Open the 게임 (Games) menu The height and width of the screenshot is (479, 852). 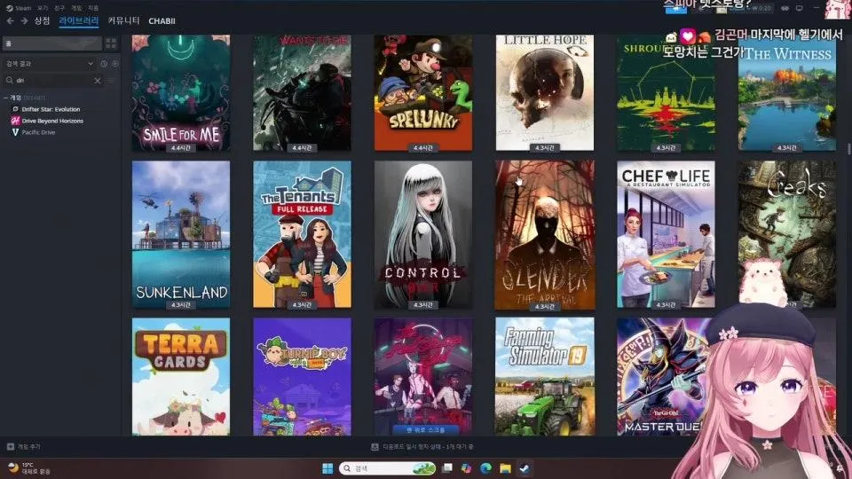point(76,8)
